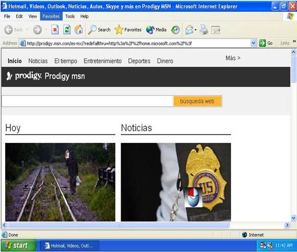Open the Favorites star toolbar button

pos(128,30)
